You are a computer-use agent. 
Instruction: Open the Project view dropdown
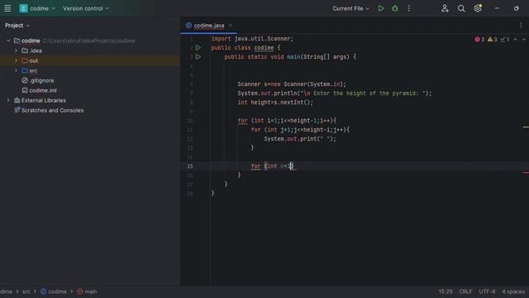coord(17,26)
